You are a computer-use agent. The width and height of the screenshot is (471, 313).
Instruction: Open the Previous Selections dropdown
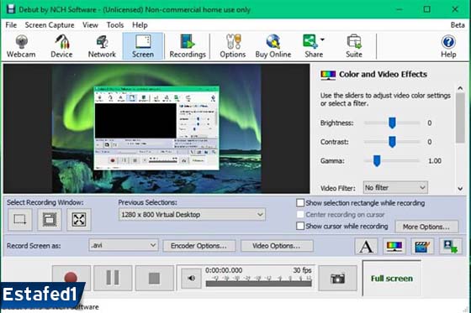(192, 215)
